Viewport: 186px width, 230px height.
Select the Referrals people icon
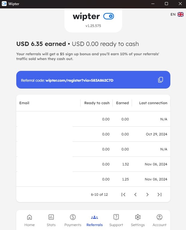[95, 217]
